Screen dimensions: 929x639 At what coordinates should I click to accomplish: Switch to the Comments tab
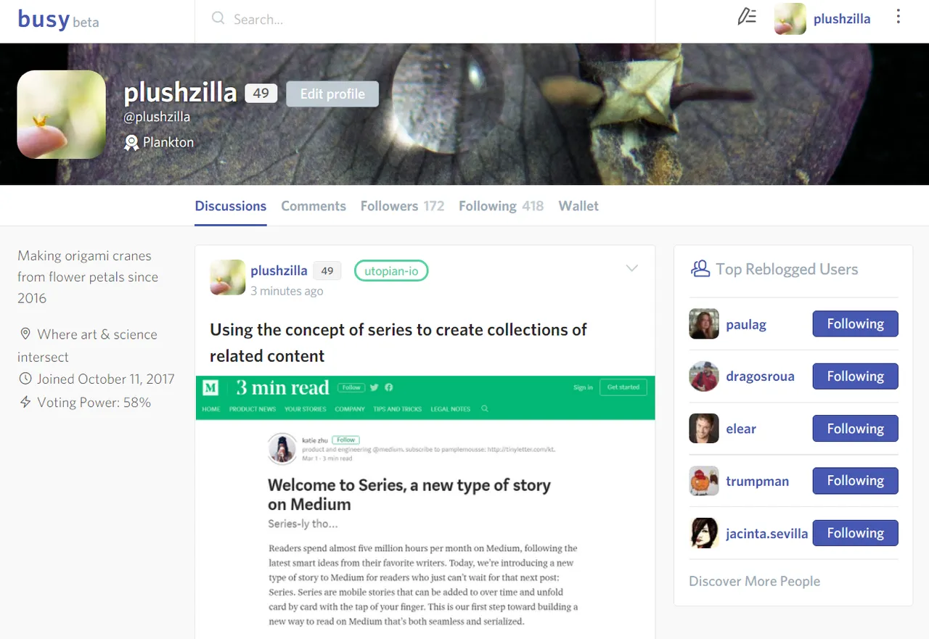(314, 206)
